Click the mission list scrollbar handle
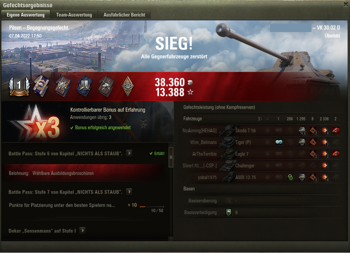350x253 pixels. pos(171,157)
